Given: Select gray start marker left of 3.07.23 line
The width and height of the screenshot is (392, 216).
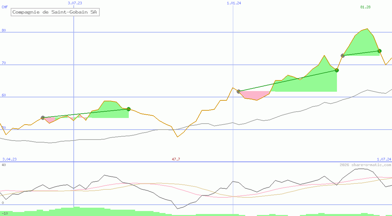Looking at the screenshot, I should [x=43, y=118].
